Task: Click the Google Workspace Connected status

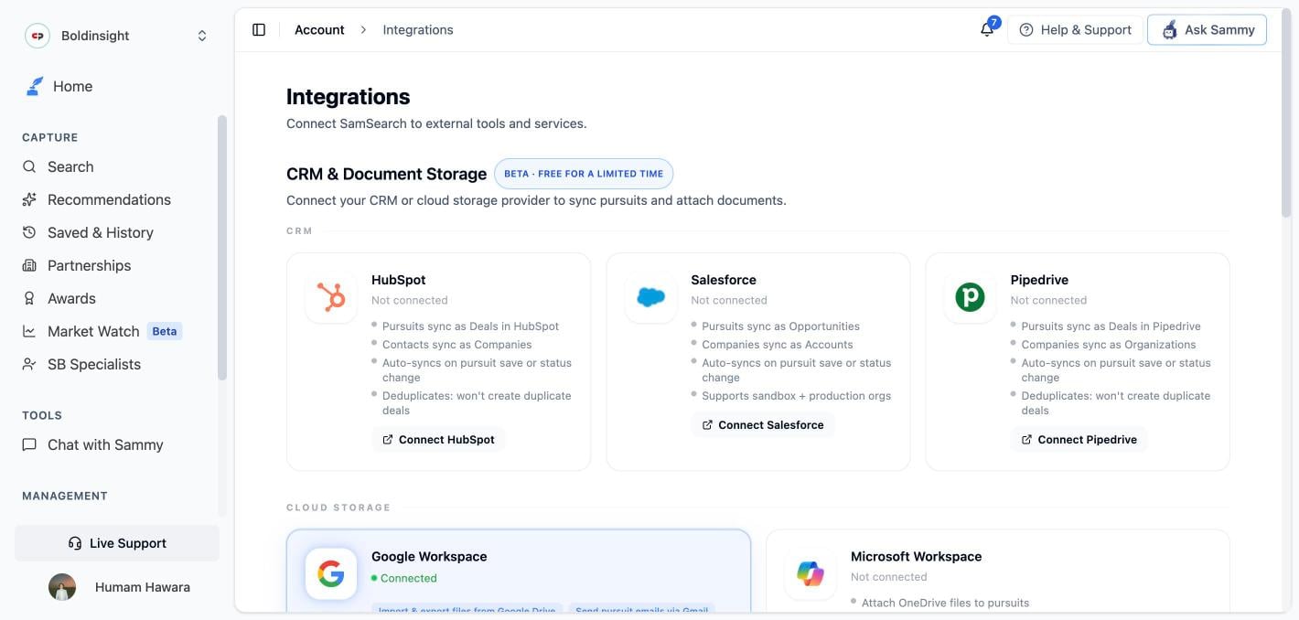Action: point(404,578)
